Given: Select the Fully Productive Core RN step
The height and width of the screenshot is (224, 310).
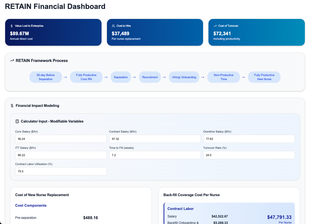Looking at the screenshot, I should [86, 77].
